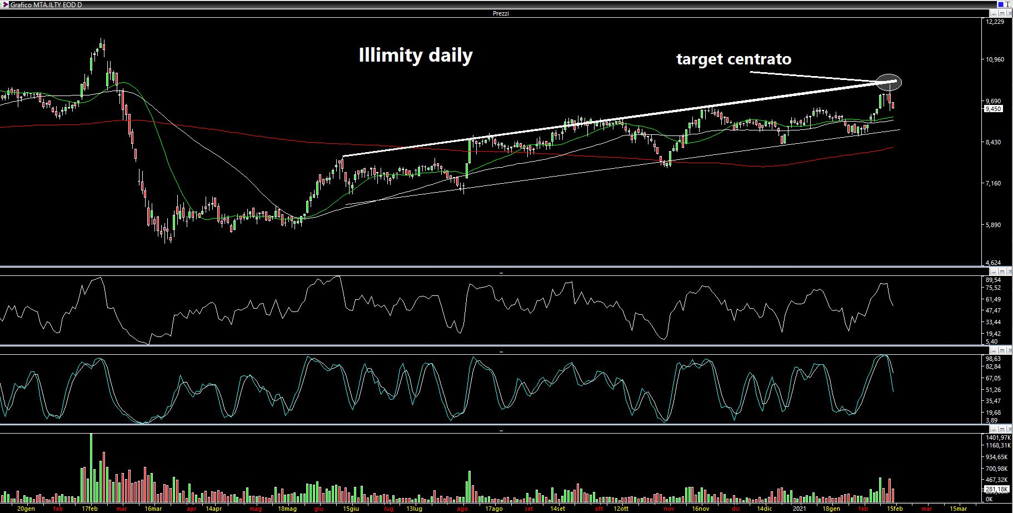The image size is (1013, 513).
Task: Close the stochastic panel with the 98,63 scale
Action: click(1009, 350)
